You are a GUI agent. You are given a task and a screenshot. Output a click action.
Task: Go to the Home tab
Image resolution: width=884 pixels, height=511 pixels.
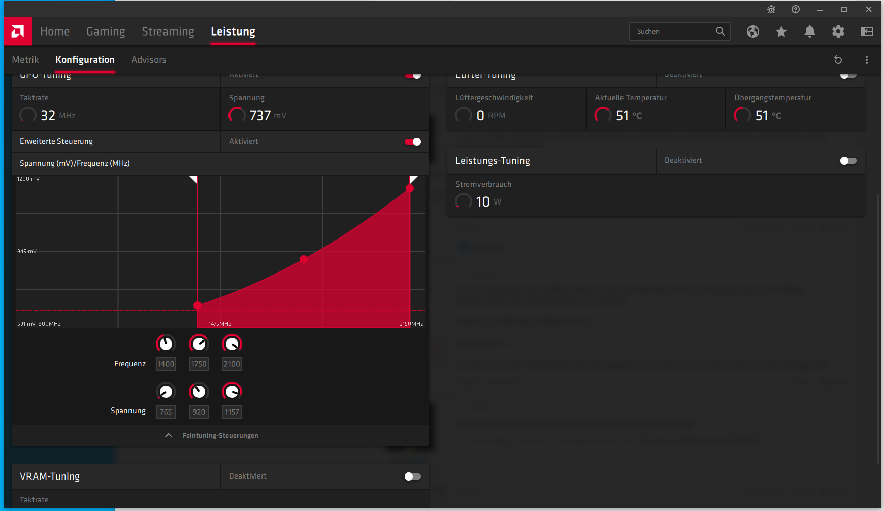(55, 31)
